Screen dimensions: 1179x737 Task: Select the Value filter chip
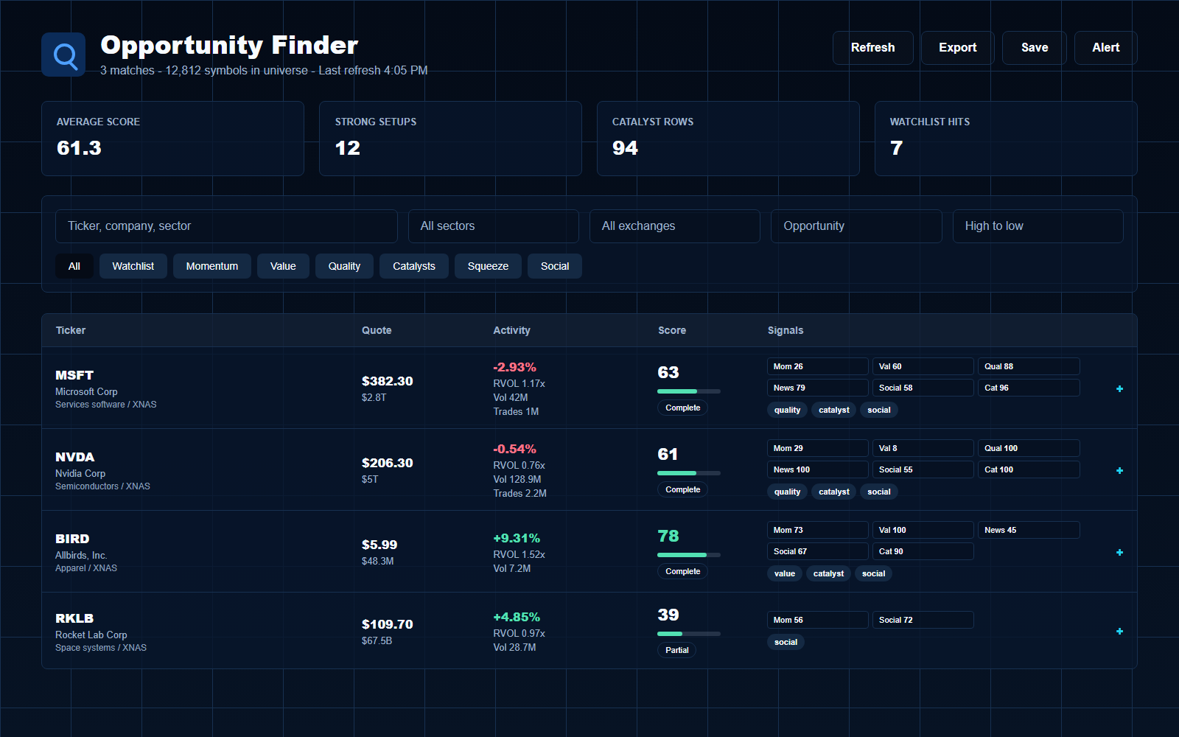(283, 266)
